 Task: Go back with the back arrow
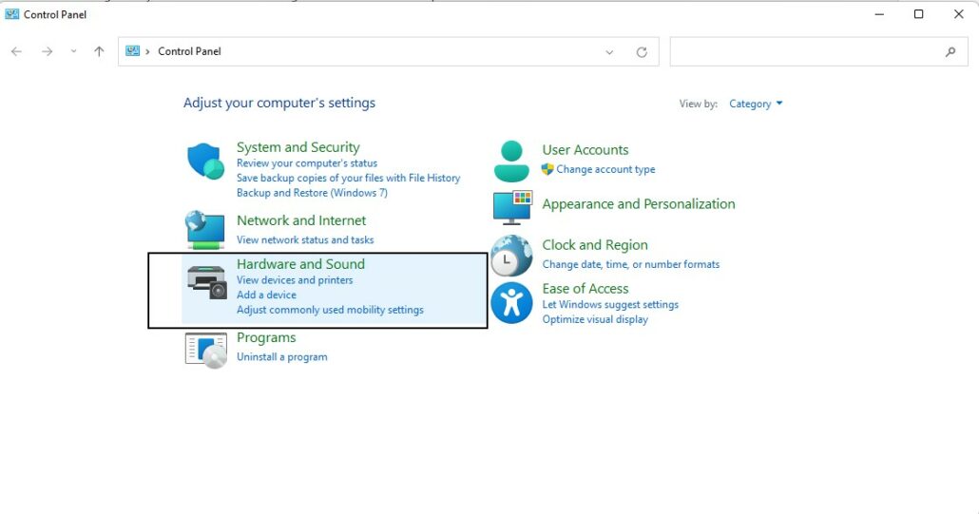17,51
